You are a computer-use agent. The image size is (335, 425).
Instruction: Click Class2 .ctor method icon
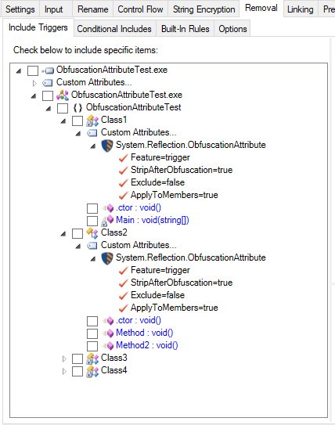[108, 321]
